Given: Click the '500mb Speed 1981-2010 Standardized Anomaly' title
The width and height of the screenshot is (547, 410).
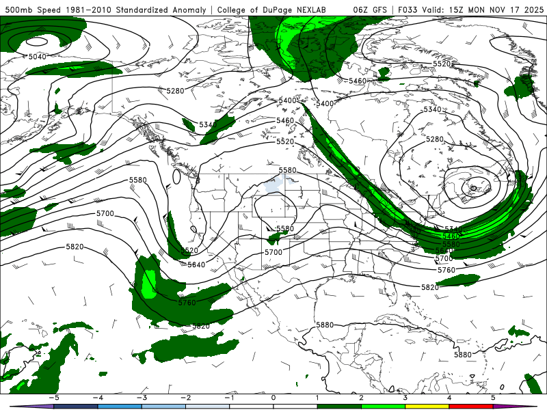Looking at the screenshot, I should tap(105, 10).
